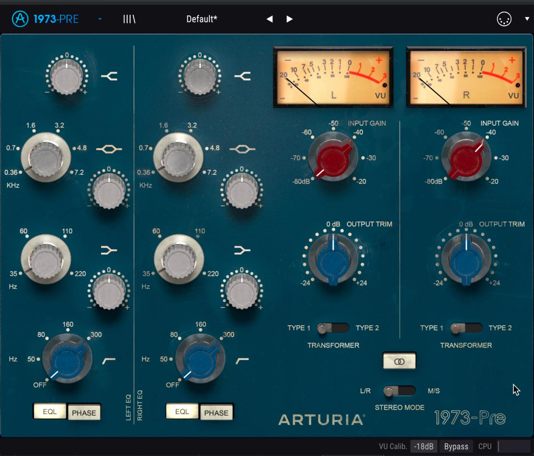Click the Arturia logo icon

(x=20, y=19)
